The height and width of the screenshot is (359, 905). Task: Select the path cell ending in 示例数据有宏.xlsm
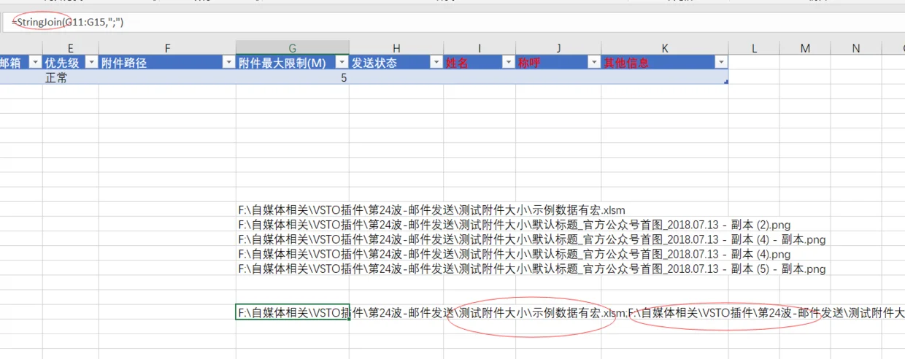[293, 210]
